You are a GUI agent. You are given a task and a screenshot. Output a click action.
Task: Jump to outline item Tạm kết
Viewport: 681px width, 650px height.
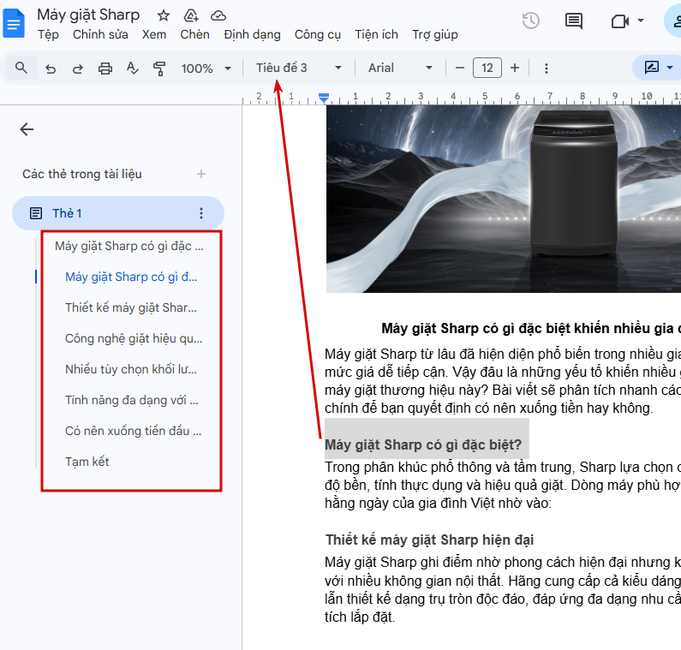click(x=87, y=462)
